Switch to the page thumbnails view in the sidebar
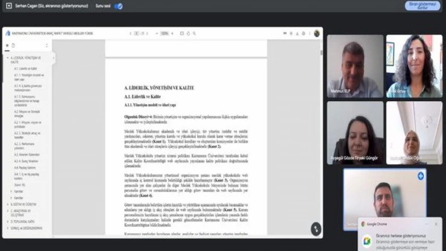This screenshot has height=251, width=446. [14, 45]
